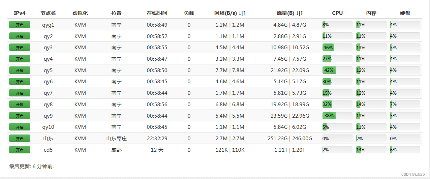Expand the qy10 node row details
Viewport: 430px width, 179px height.
click(x=48, y=127)
